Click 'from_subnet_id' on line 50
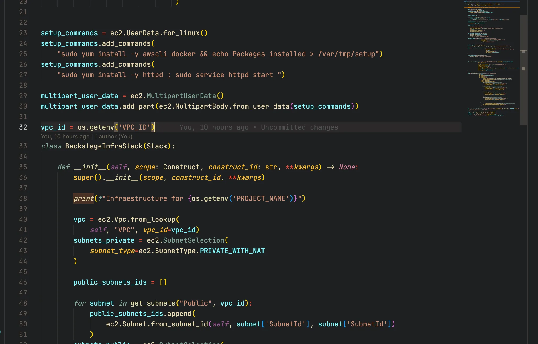 (179, 324)
